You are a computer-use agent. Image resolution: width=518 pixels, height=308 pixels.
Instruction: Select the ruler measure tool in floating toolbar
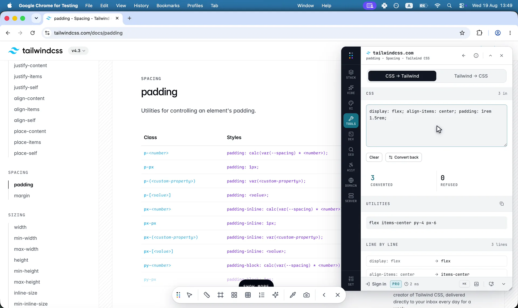[x=207, y=295]
